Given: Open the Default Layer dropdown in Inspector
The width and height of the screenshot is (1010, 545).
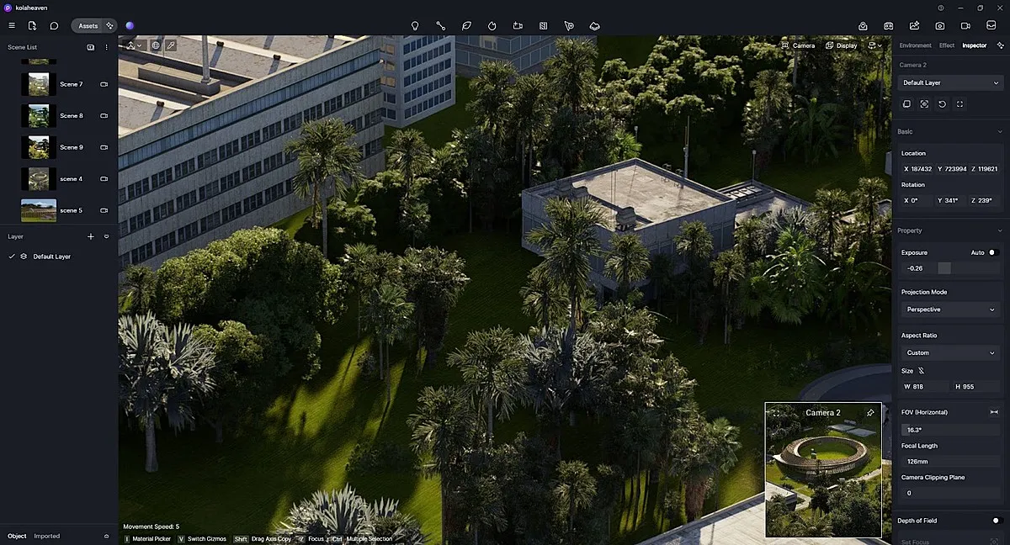Looking at the screenshot, I should (950, 82).
